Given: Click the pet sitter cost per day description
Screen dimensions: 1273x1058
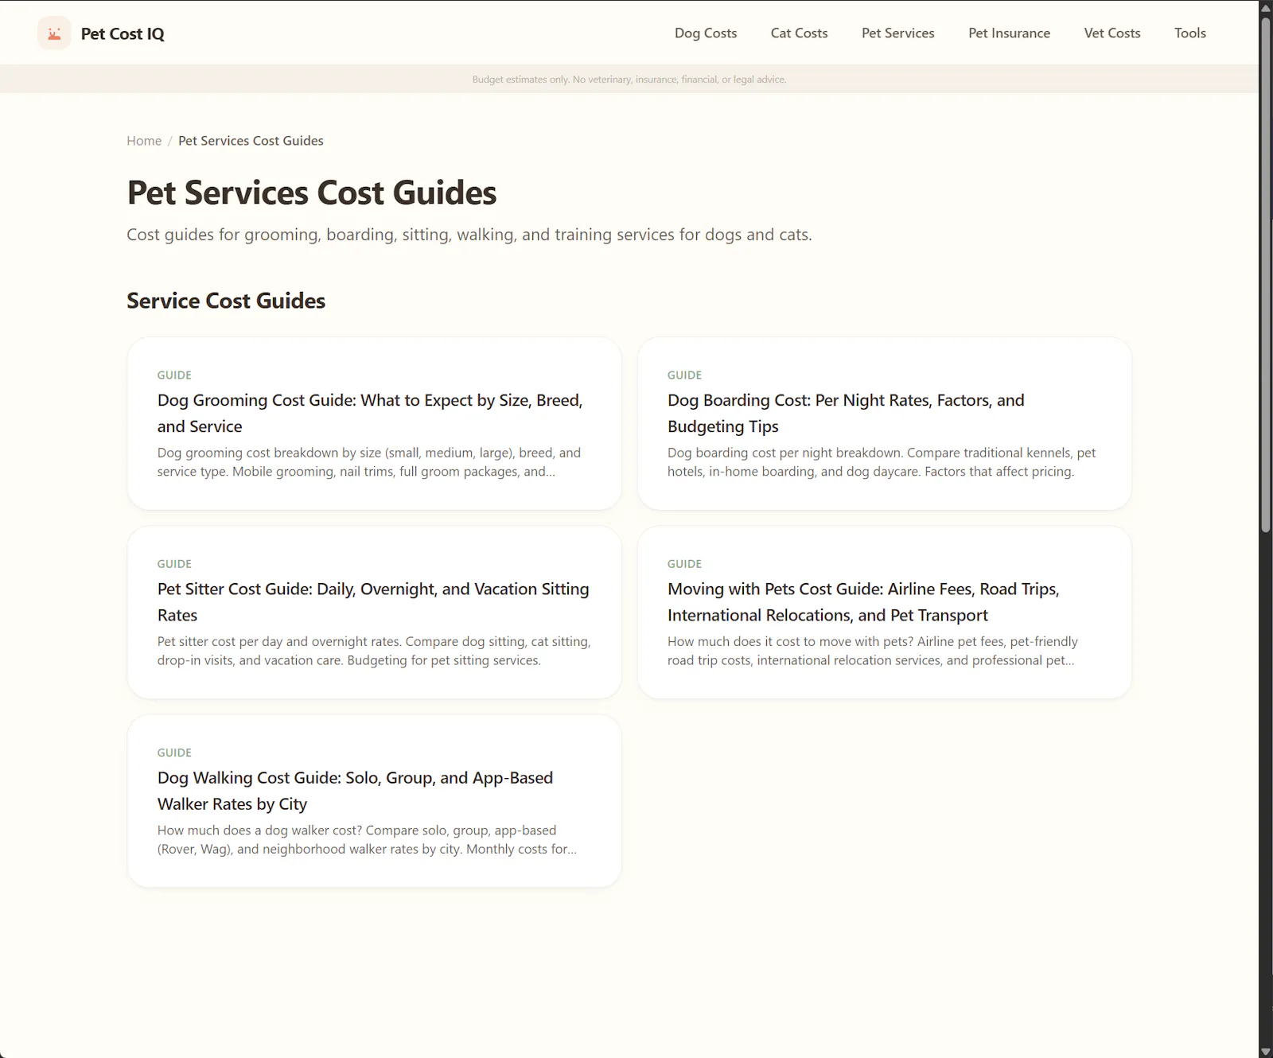Looking at the screenshot, I should (374, 651).
